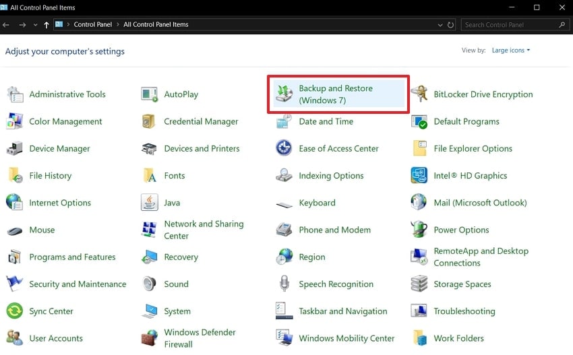The image size is (573, 355).
Task: Select the All Control Panel Items breadcrumb
Action: 156,24
